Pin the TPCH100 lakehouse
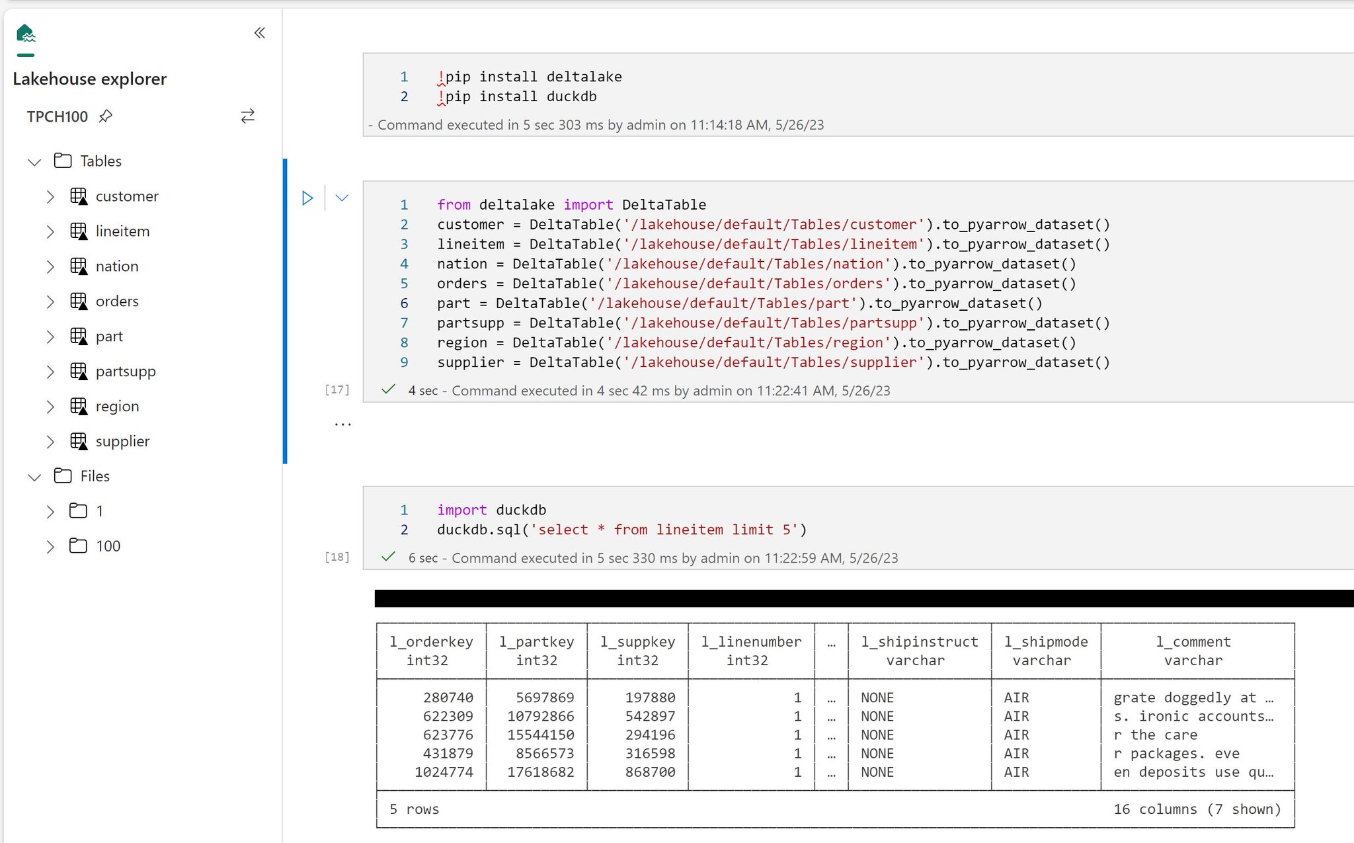The width and height of the screenshot is (1354, 843). tap(106, 116)
